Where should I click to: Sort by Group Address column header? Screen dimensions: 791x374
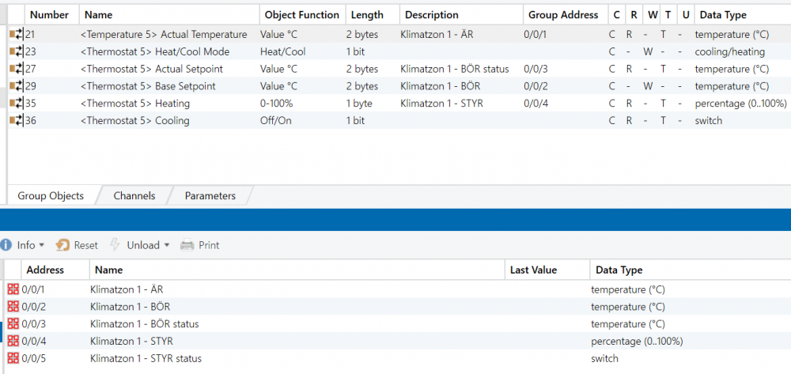(563, 15)
